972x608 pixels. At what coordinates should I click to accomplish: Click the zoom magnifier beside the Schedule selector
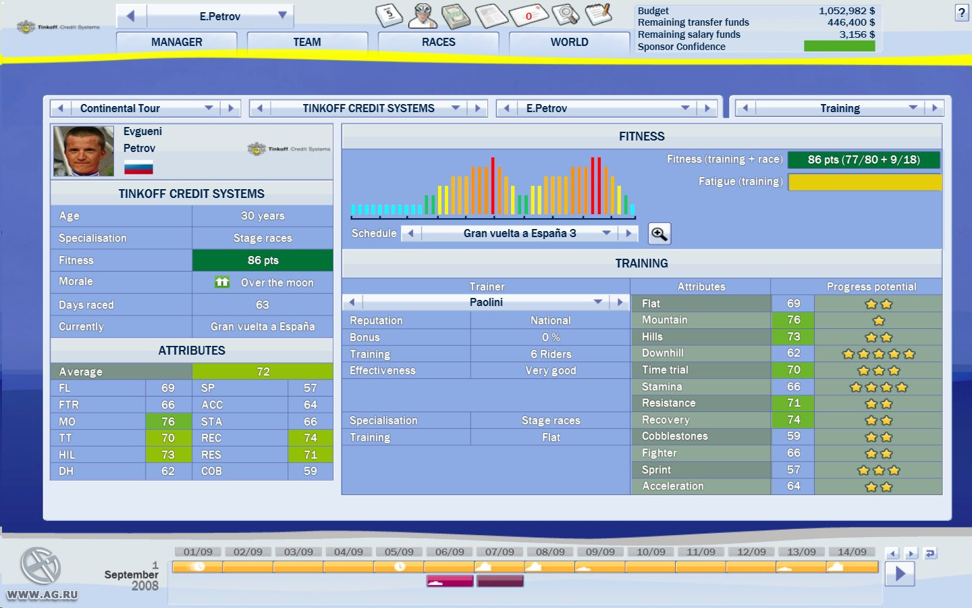point(659,234)
